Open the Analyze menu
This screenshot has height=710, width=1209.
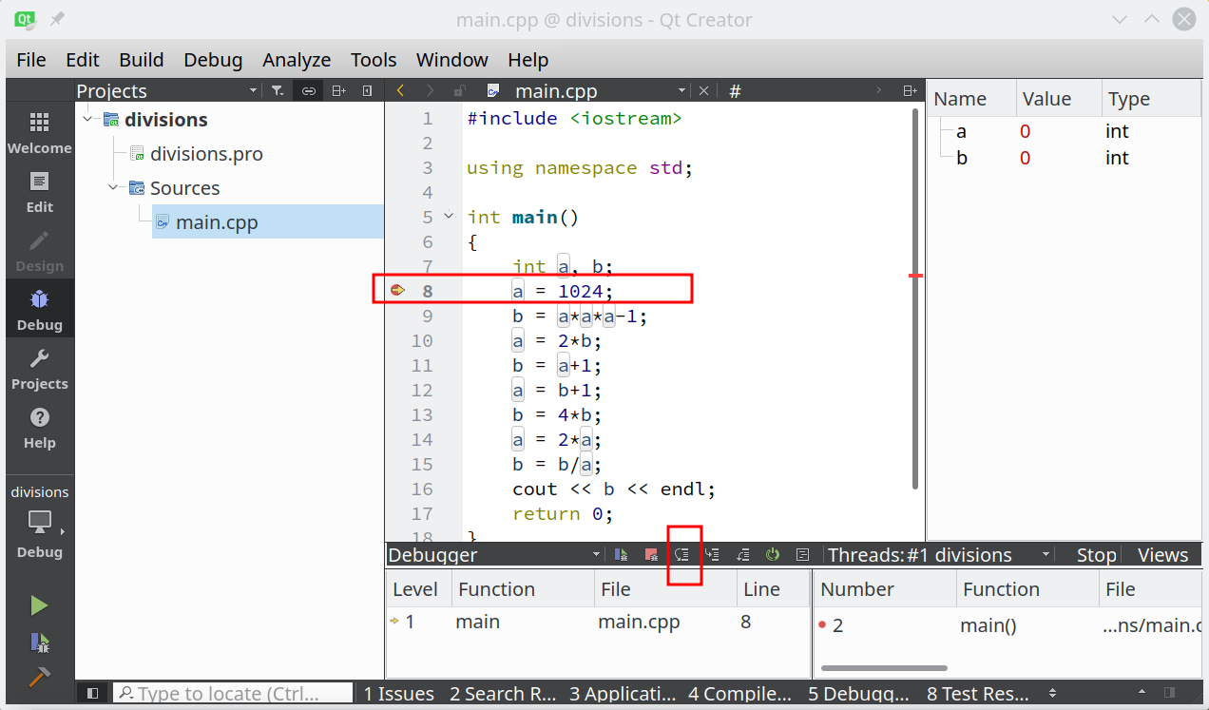coord(297,59)
